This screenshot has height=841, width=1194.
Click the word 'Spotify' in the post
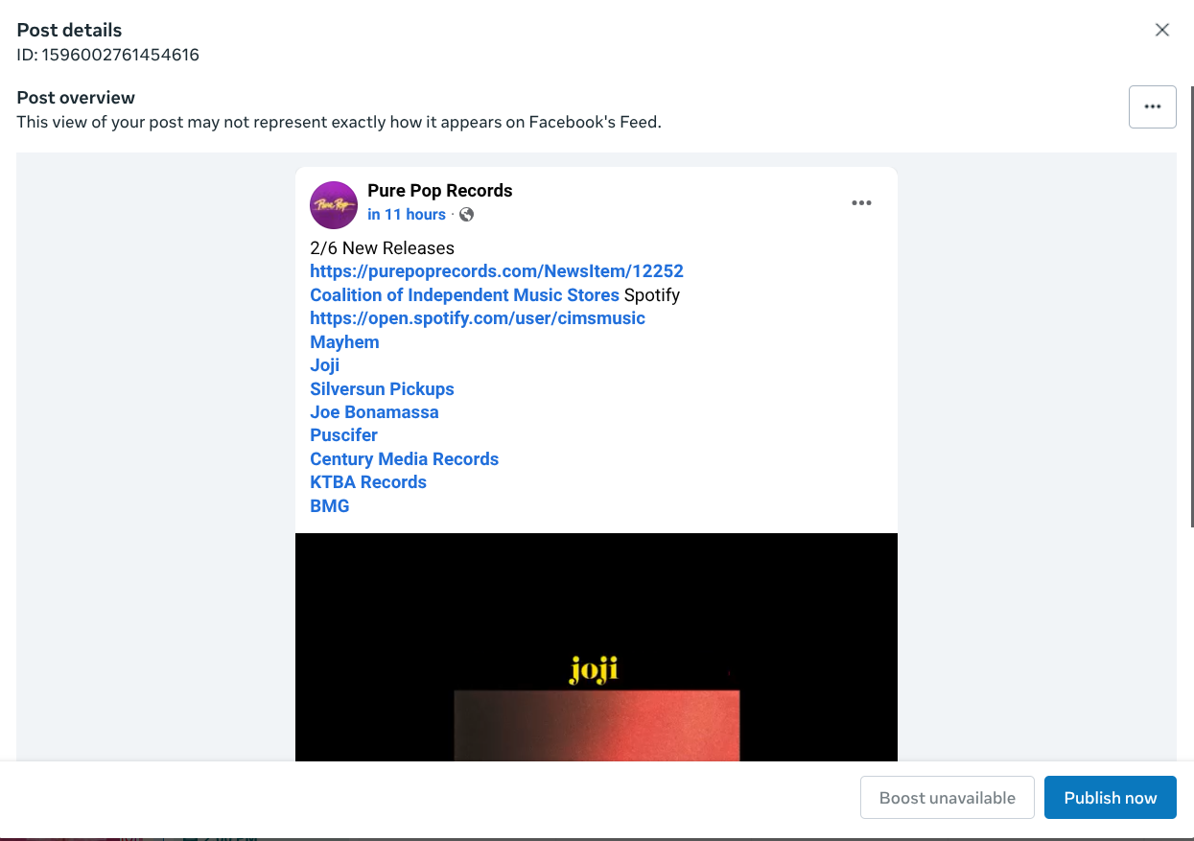(652, 295)
